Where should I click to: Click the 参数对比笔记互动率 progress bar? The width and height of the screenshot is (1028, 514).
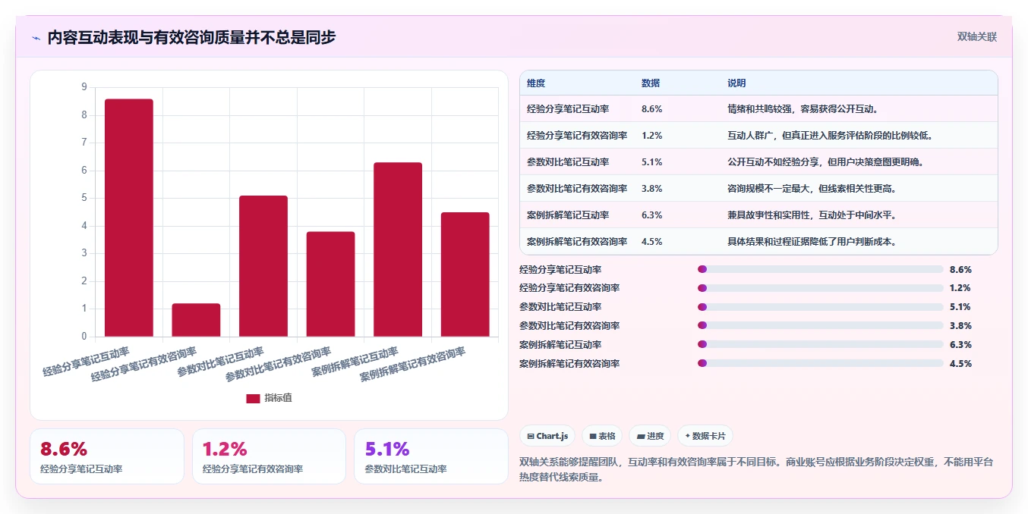820,307
